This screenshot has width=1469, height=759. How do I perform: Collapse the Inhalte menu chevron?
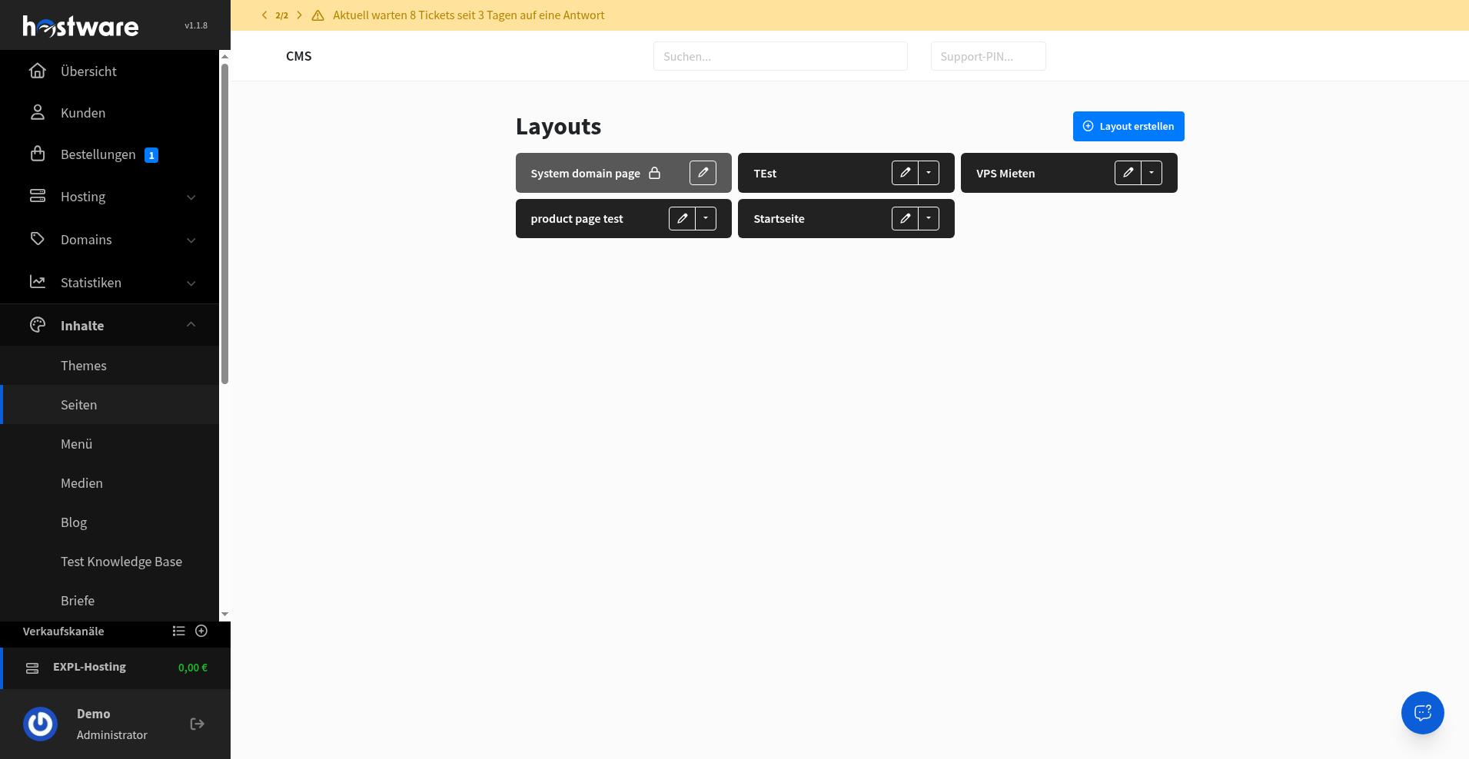191,325
